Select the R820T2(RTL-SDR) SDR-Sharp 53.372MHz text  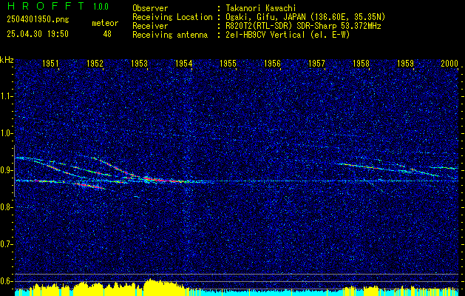(x=303, y=26)
